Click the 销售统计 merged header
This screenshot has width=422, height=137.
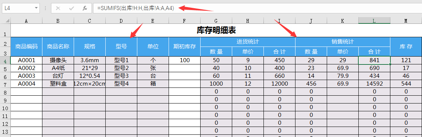343,42
